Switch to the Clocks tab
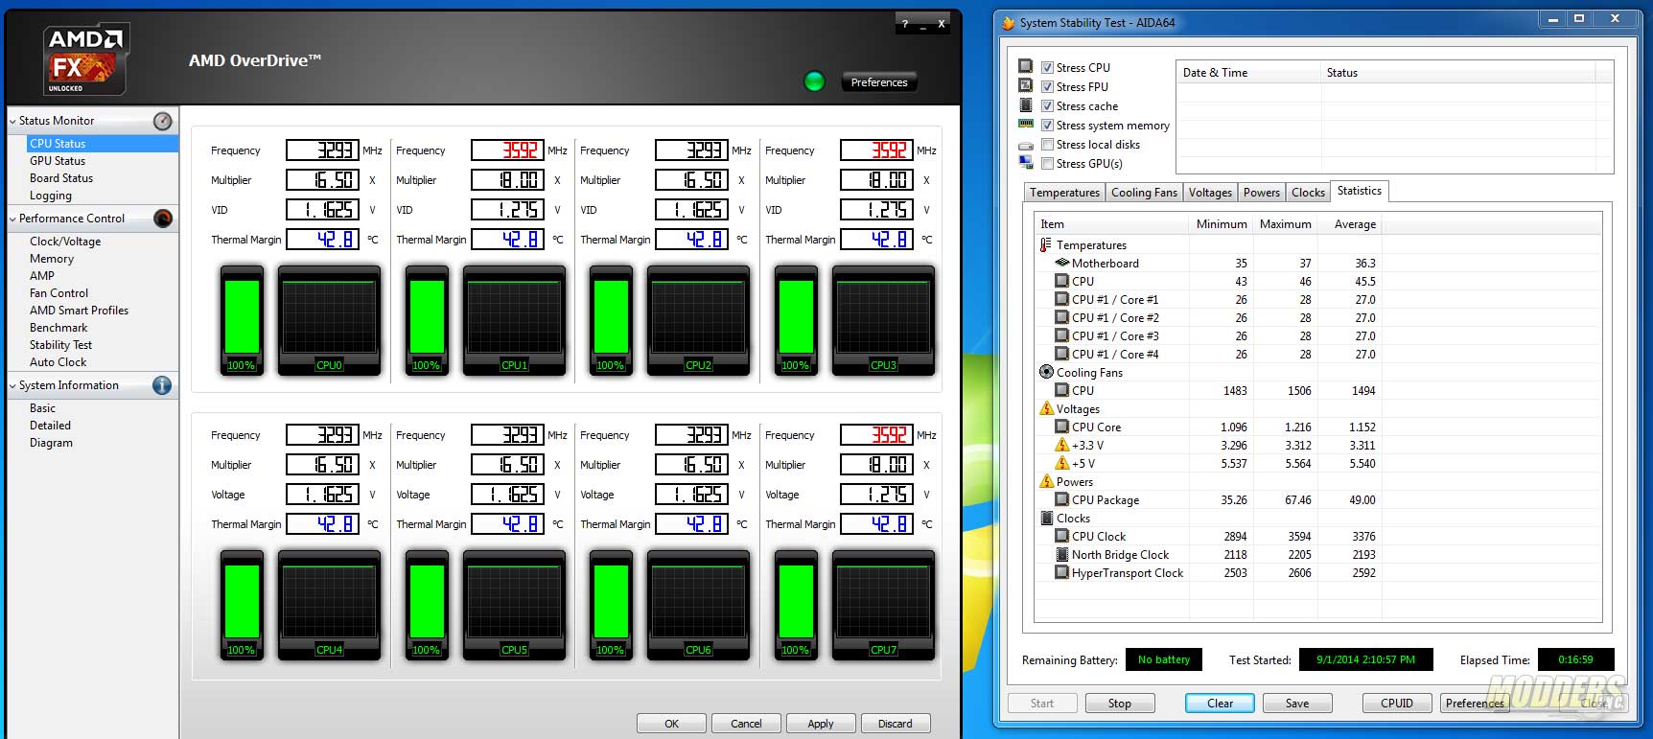 click(1308, 193)
